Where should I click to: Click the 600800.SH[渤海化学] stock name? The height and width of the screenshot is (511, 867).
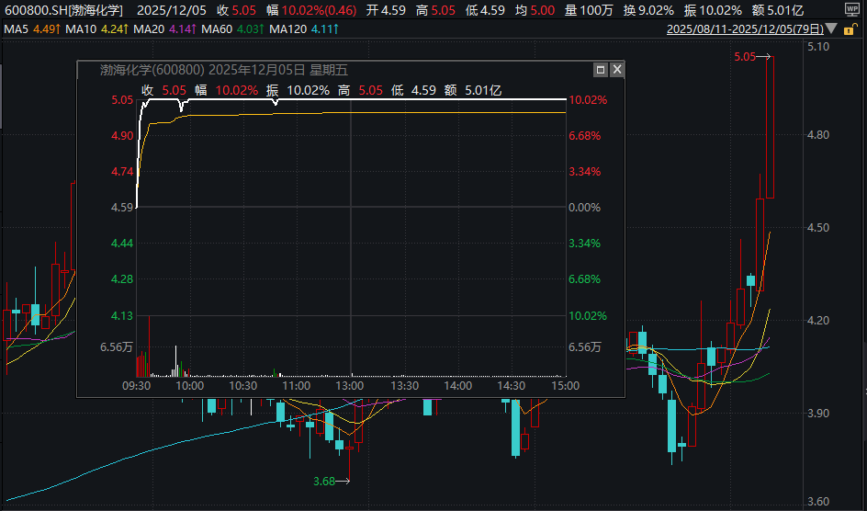pyautogui.click(x=65, y=10)
